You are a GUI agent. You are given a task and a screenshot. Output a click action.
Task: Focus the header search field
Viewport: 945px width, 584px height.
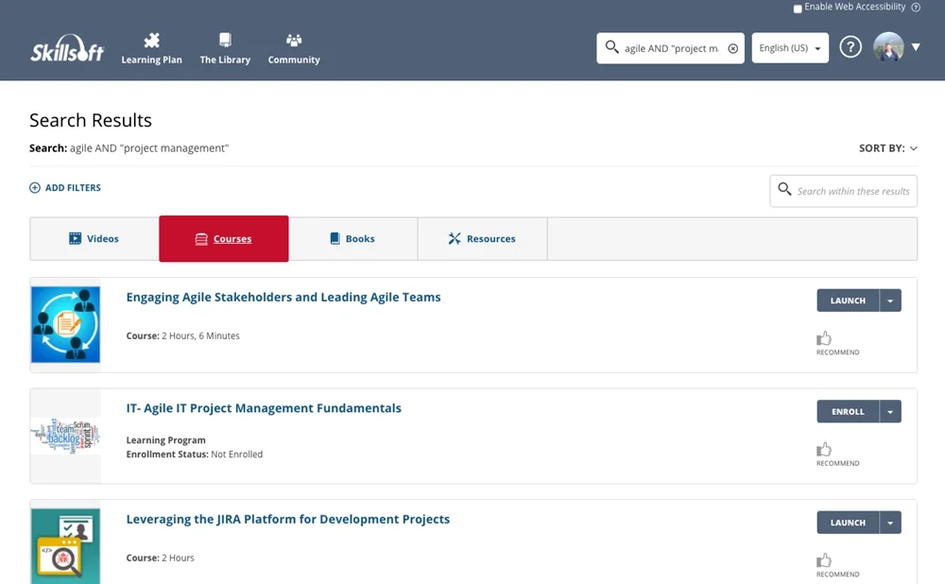[671, 48]
